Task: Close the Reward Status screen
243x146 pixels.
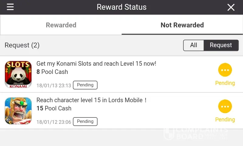Action: pyautogui.click(x=231, y=7)
